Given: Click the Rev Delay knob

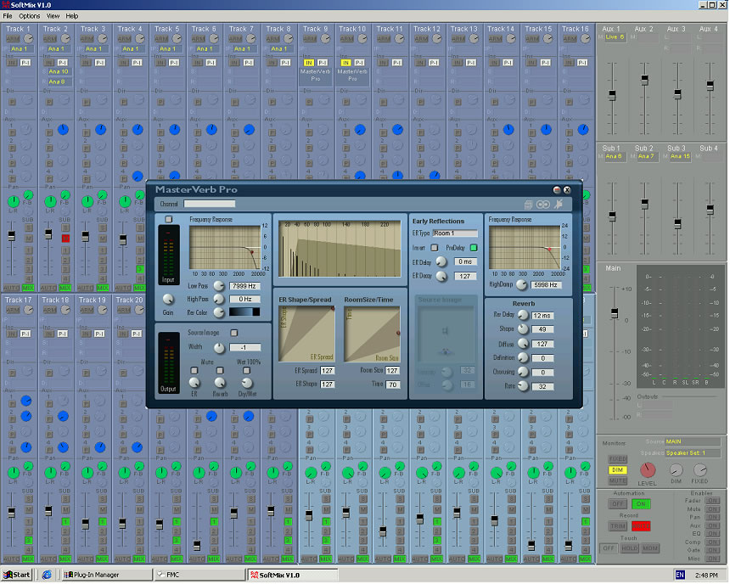Looking at the screenshot, I should coord(523,315).
